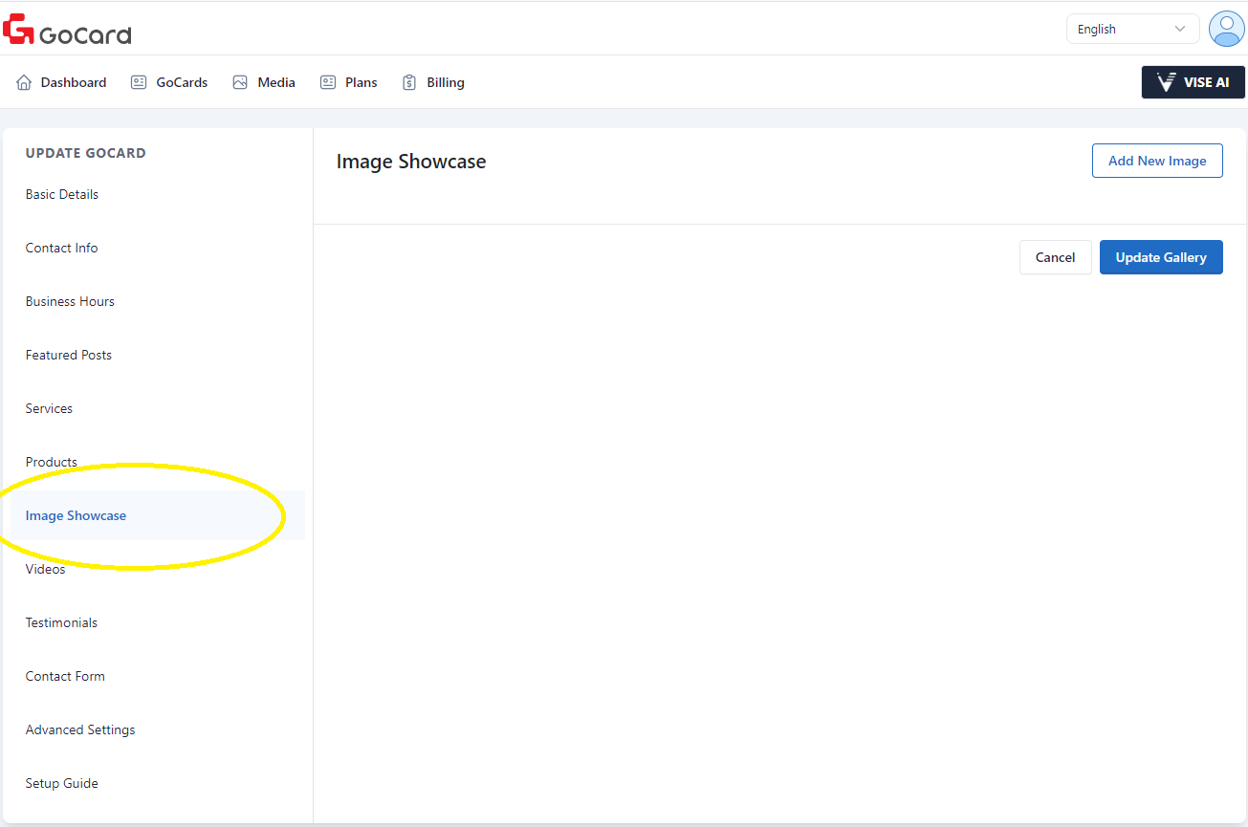This screenshot has height=827, width=1248.
Task: Click the Dashboard home icon
Action: click(x=24, y=83)
